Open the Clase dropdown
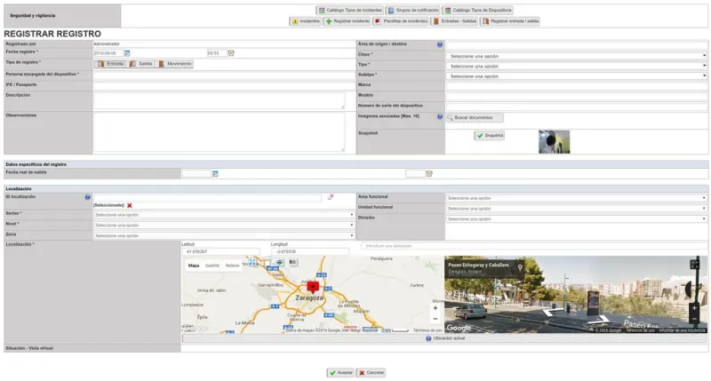This screenshot has height=381, width=711. point(577,56)
